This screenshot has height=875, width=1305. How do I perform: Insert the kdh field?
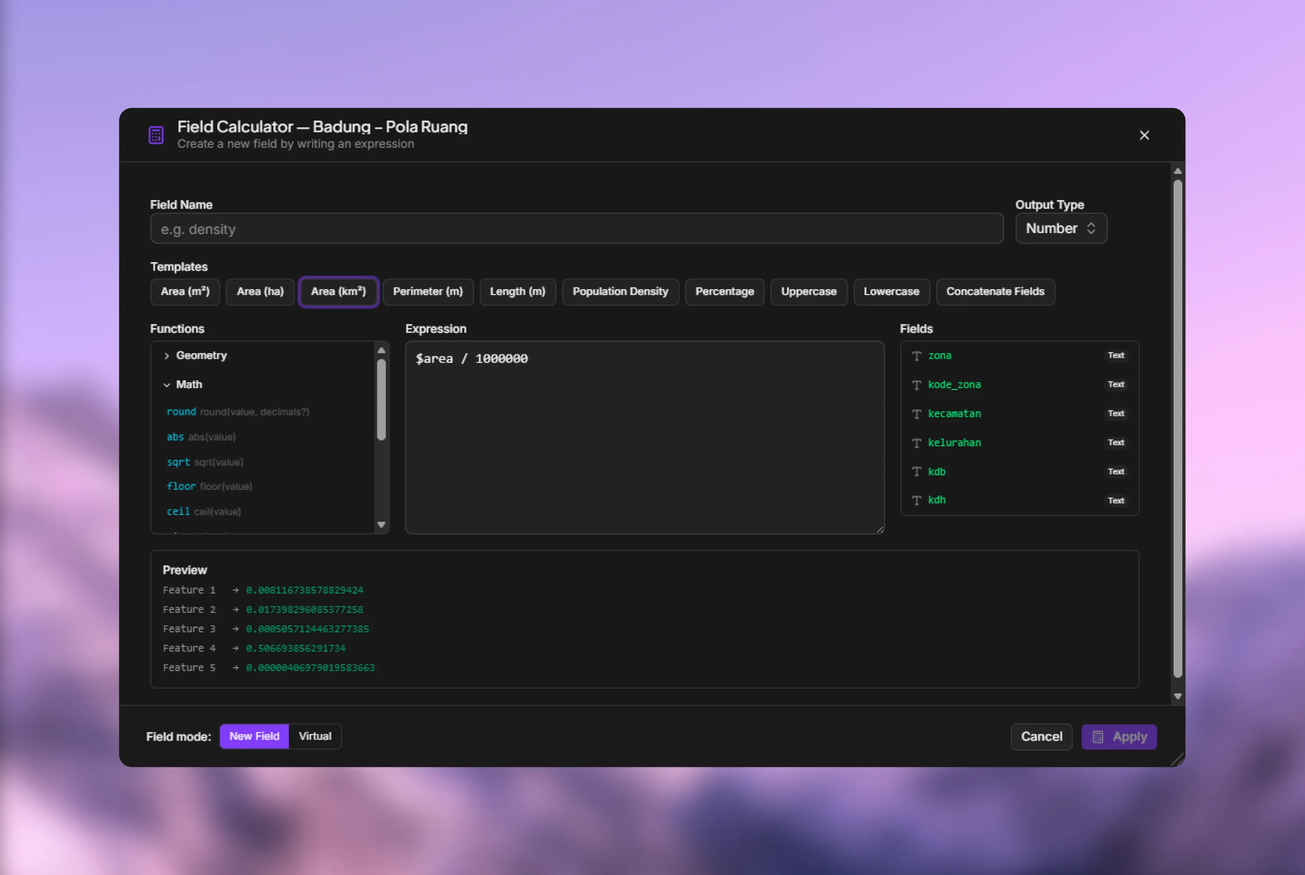click(1019, 500)
